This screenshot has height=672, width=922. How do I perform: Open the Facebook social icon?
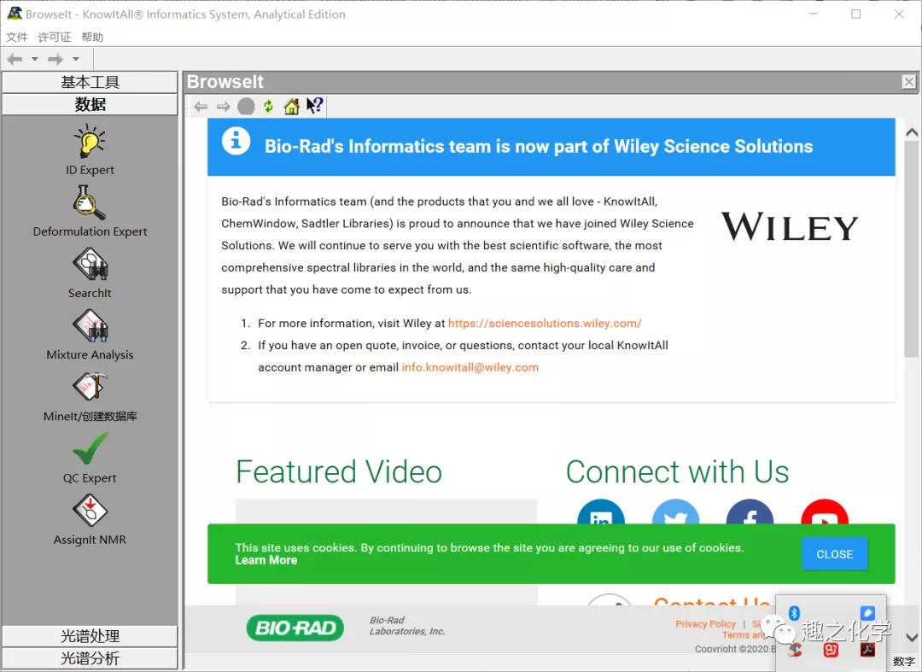[750, 512]
